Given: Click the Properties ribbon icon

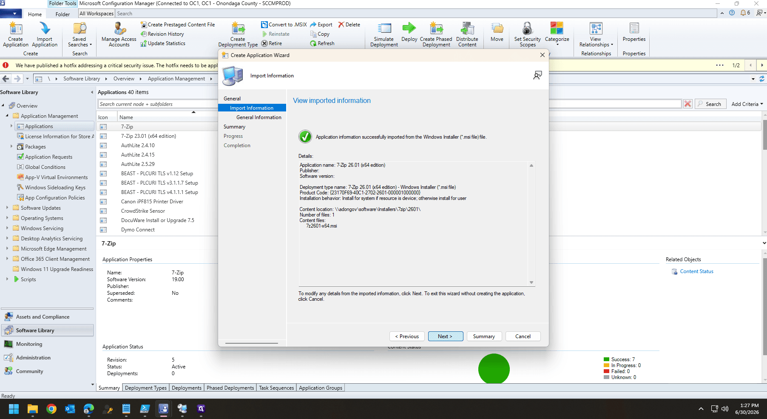Looking at the screenshot, I should (x=634, y=32).
